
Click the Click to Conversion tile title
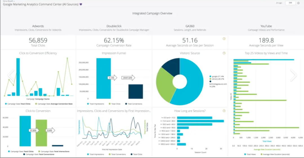tap(38, 111)
